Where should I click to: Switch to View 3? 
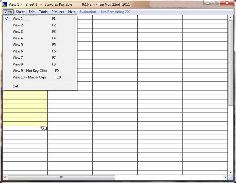pos(40,31)
